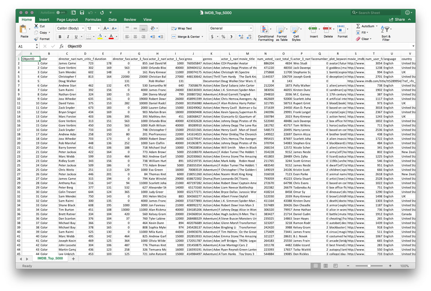This screenshot has width=431, height=291.
Task: Click Format as Table icon
Action: click(x=282, y=29)
